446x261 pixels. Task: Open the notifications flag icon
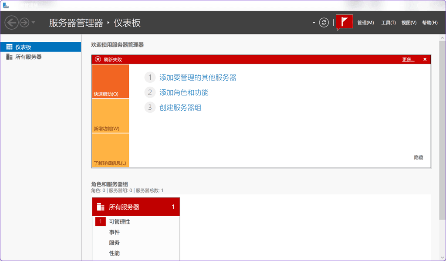point(344,22)
